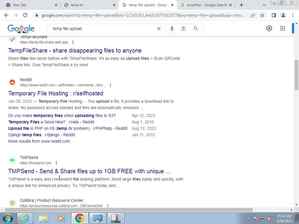Click the vertical scrollbar thumb

pyautogui.click(x=296, y=75)
